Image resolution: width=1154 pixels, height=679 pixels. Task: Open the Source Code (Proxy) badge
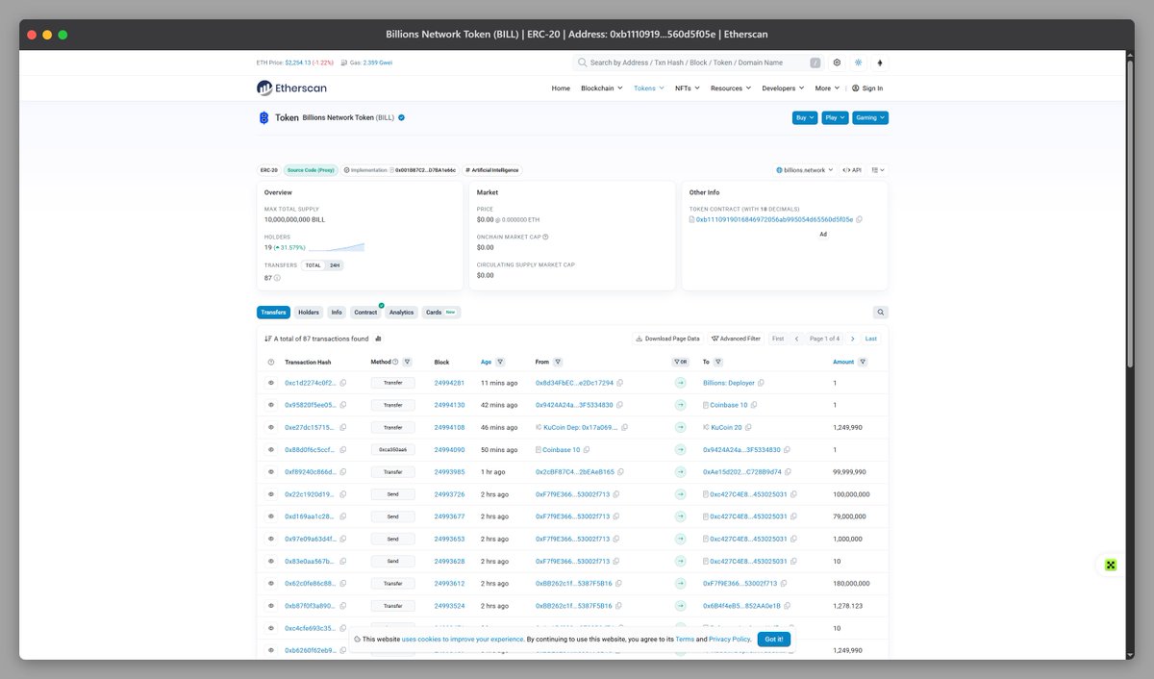[311, 170]
